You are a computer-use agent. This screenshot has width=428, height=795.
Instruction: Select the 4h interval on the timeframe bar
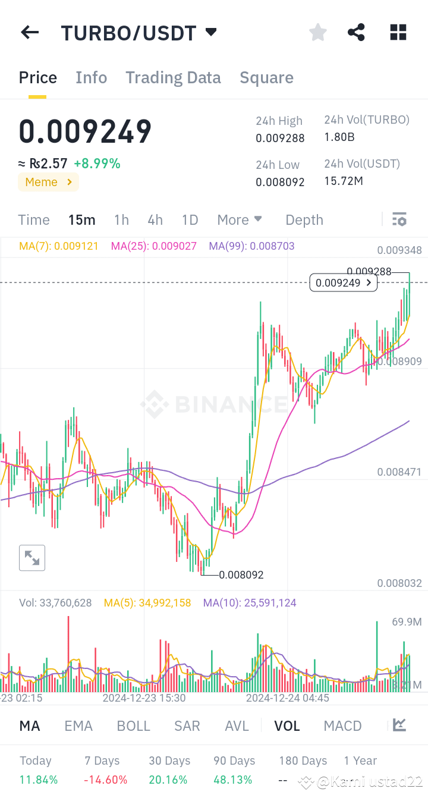[x=155, y=219]
